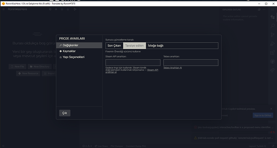Click the notification bell in status bar
This screenshot has height=148, width=277.
pyautogui.click(x=273, y=146)
